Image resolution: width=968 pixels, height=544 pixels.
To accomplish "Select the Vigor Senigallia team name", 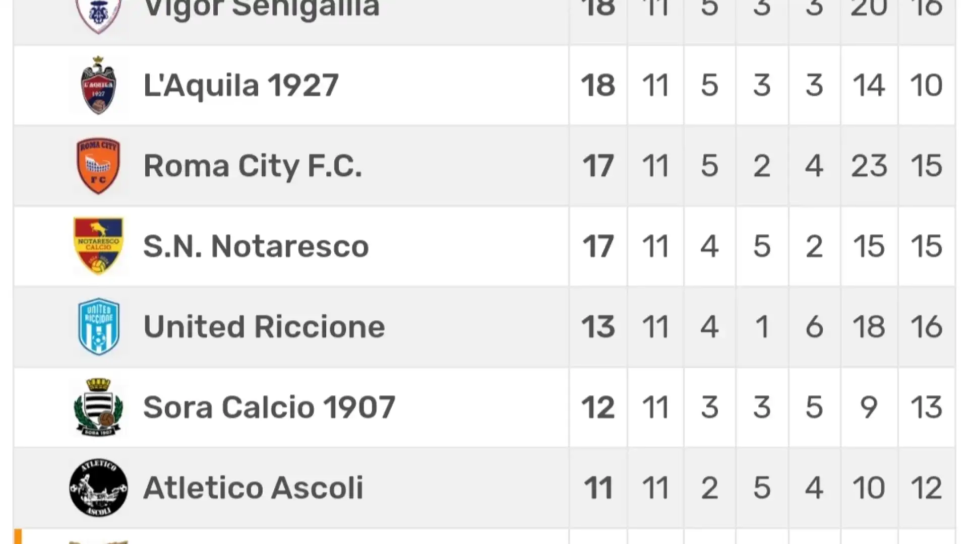I will pyautogui.click(x=261, y=9).
